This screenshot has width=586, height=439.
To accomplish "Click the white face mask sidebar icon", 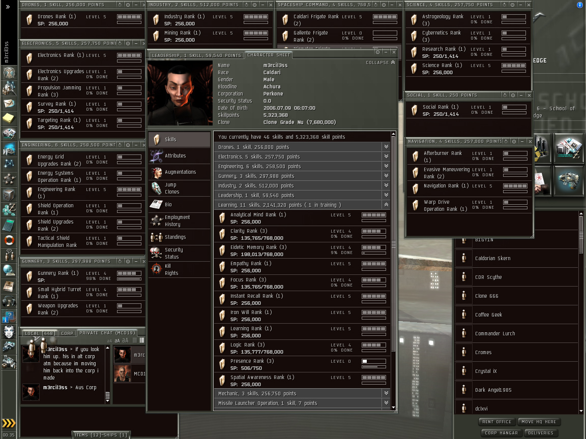I will [9, 331].
